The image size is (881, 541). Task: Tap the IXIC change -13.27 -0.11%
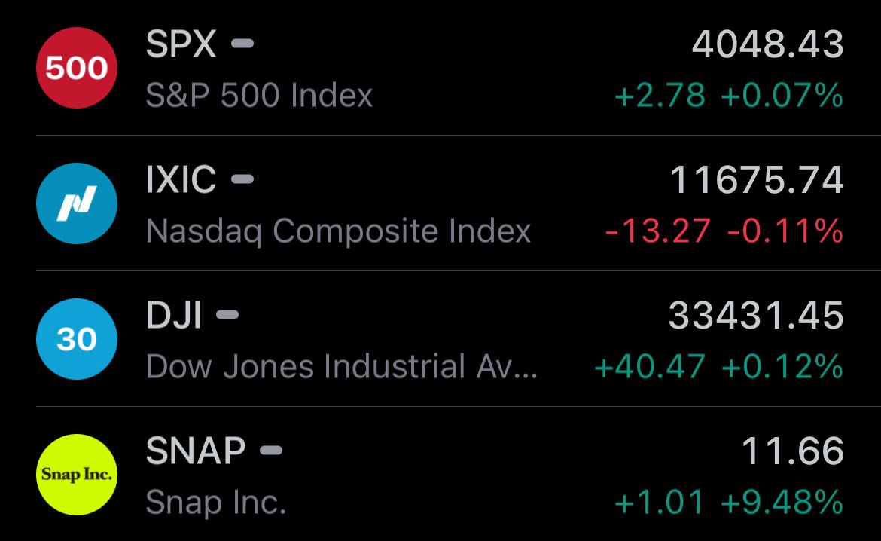(x=724, y=231)
